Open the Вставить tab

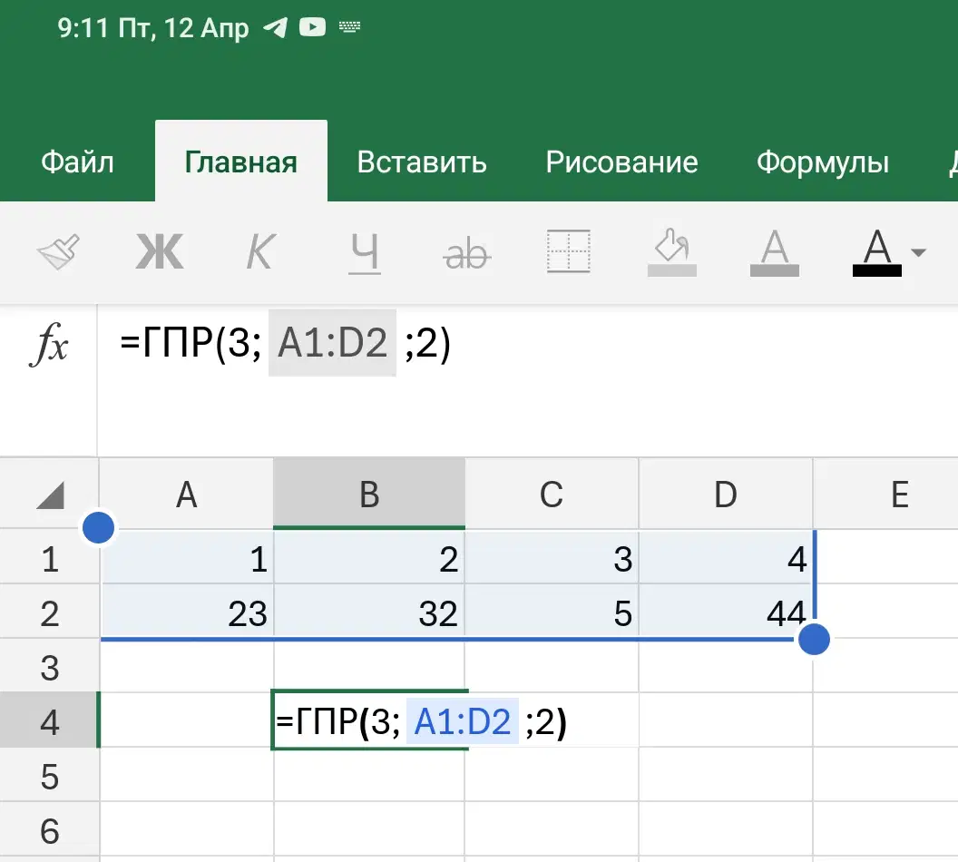[x=422, y=162]
